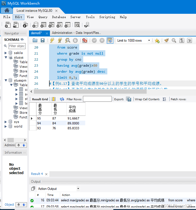The width and height of the screenshot is (196, 210).
Task: Open the Help menu
Action: [x=123, y=17]
